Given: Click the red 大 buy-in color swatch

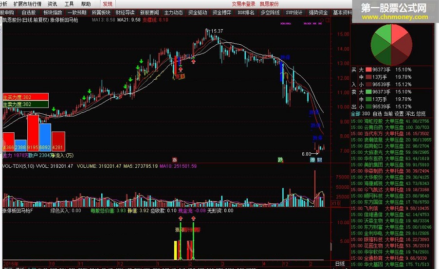Looking at the screenshot, I should (368, 70).
